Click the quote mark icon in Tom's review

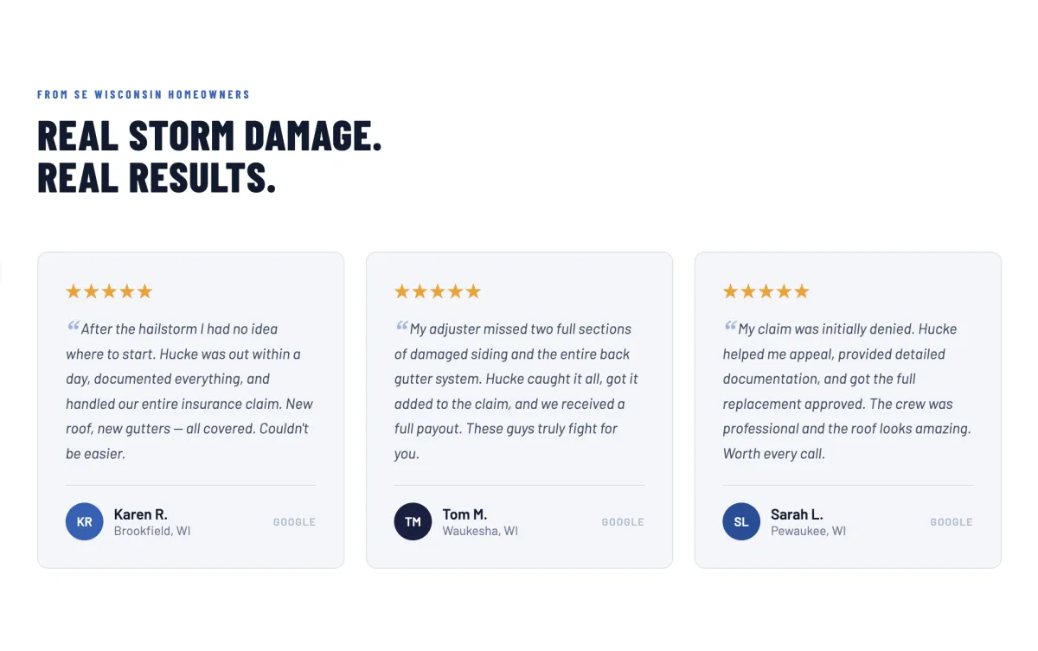401,326
